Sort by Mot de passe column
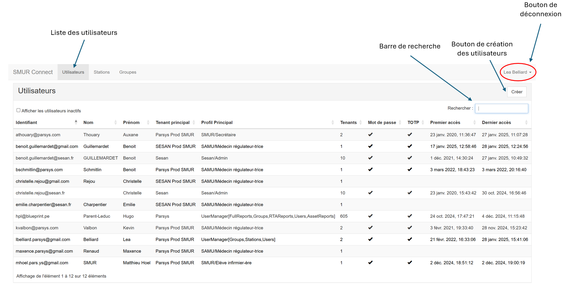 coord(385,123)
